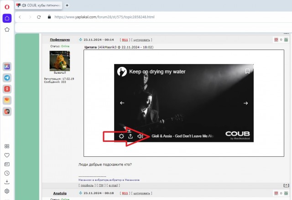This screenshot has height=200, width=292.
Task: Open the workspaces grid icon in the sidebar
Action: [x=7, y=146]
